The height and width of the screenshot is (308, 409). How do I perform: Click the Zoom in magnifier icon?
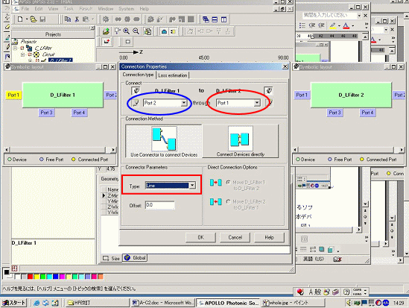[127, 31]
